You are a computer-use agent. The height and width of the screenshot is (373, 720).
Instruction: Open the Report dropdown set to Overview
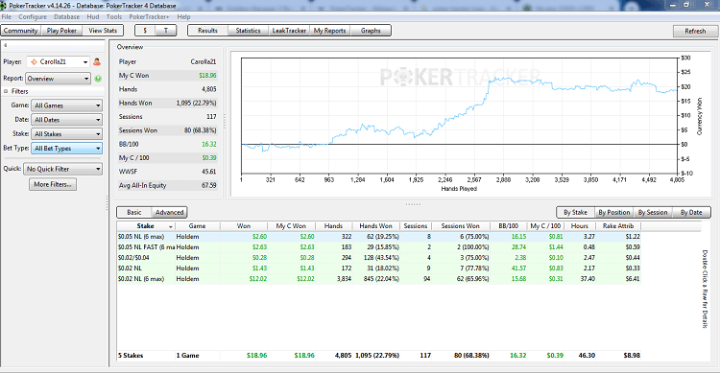(58, 79)
